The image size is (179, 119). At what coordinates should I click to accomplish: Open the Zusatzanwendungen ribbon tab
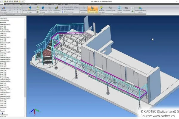click(73, 4)
